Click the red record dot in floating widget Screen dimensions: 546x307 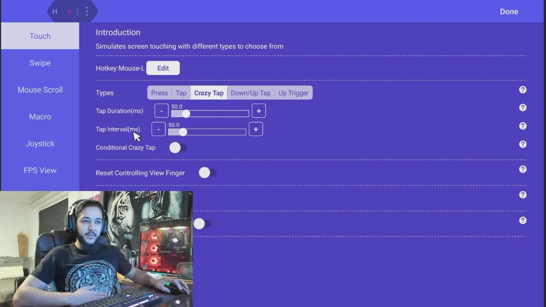(x=69, y=12)
